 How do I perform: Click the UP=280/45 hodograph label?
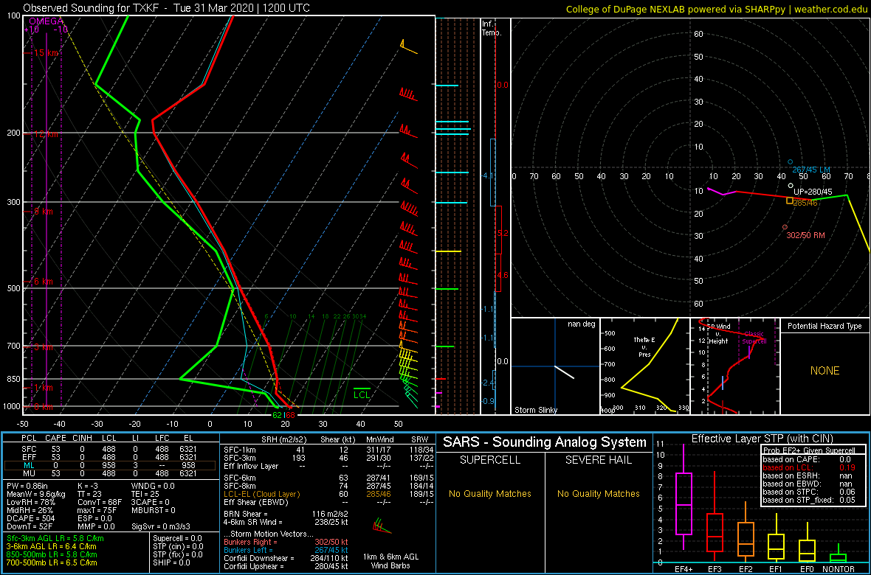(812, 192)
